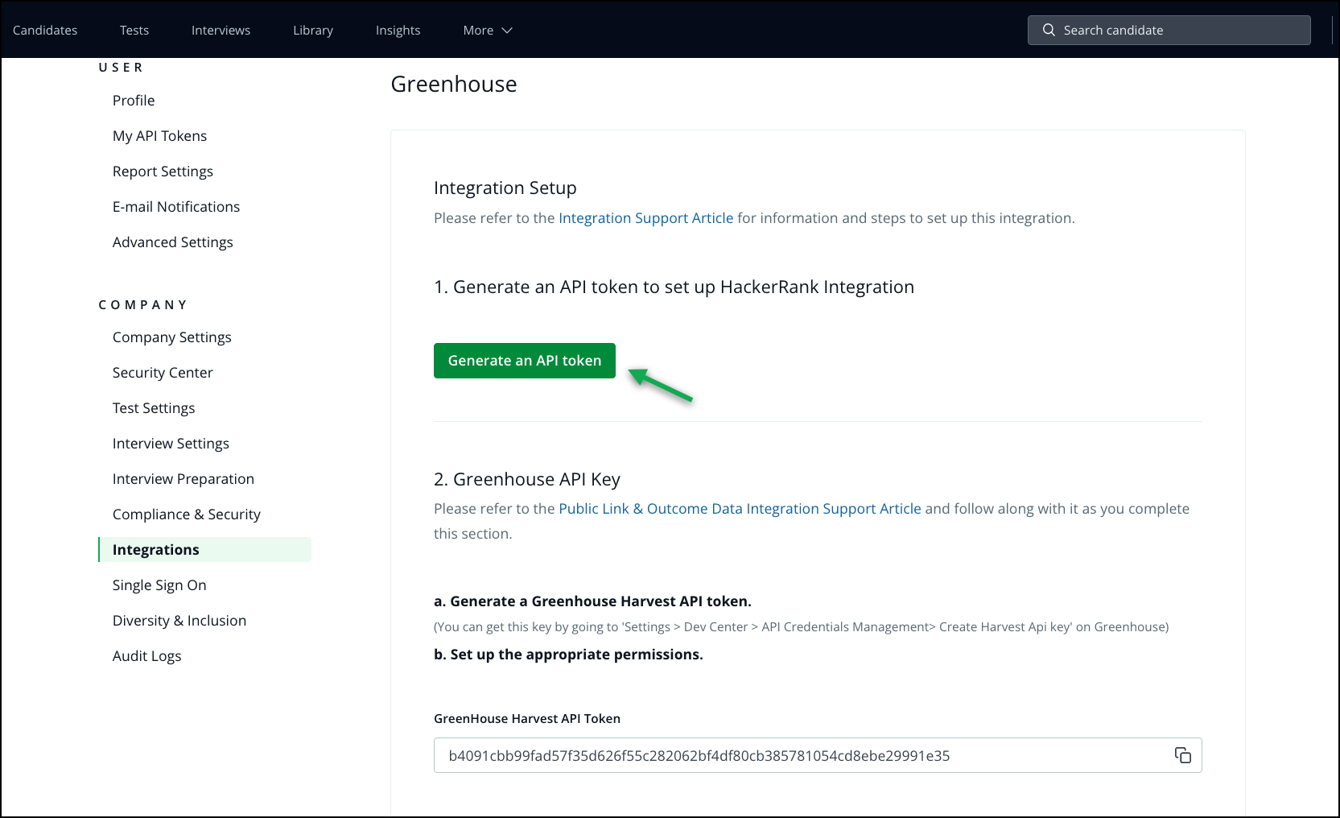The height and width of the screenshot is (818, 1340).
Task: Copy the GreenHouse Harvest API token
Action: pyautogui.click(x=1182, y=755)
